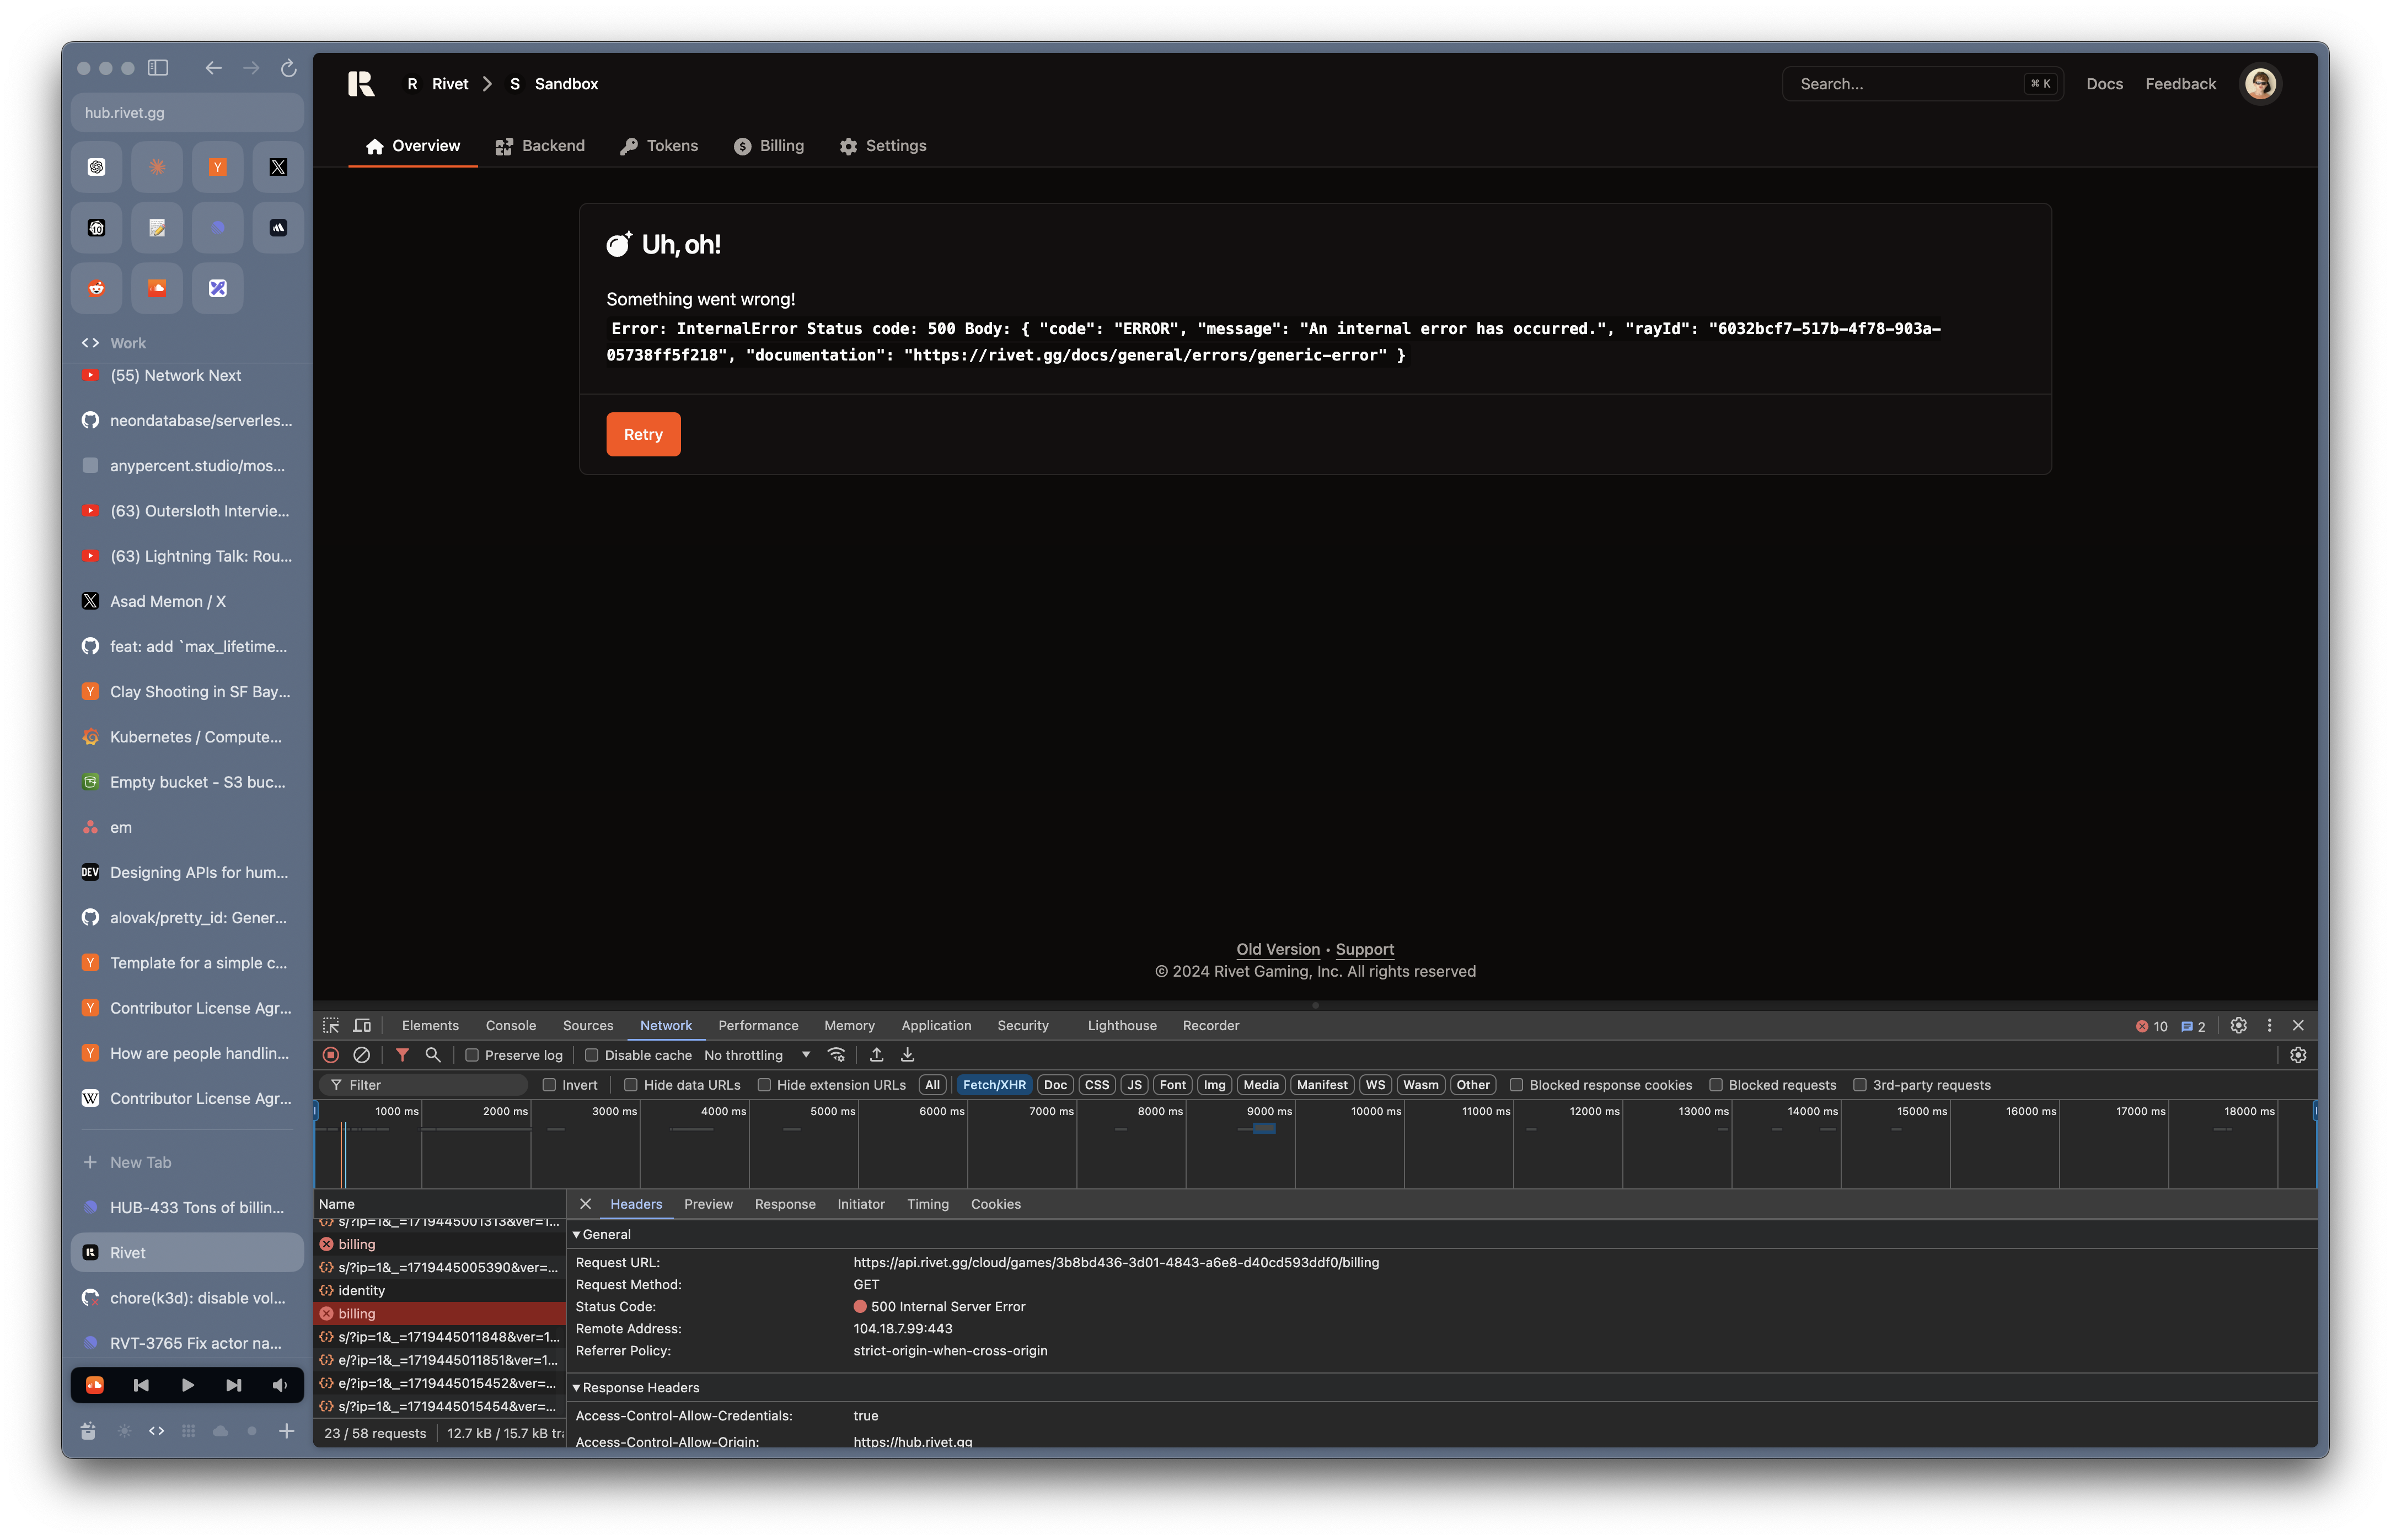Open the Claude starburst pinned tile
Viewport: 2391px width, 1540px height.
pyautogui.click(x=157, y=167)
